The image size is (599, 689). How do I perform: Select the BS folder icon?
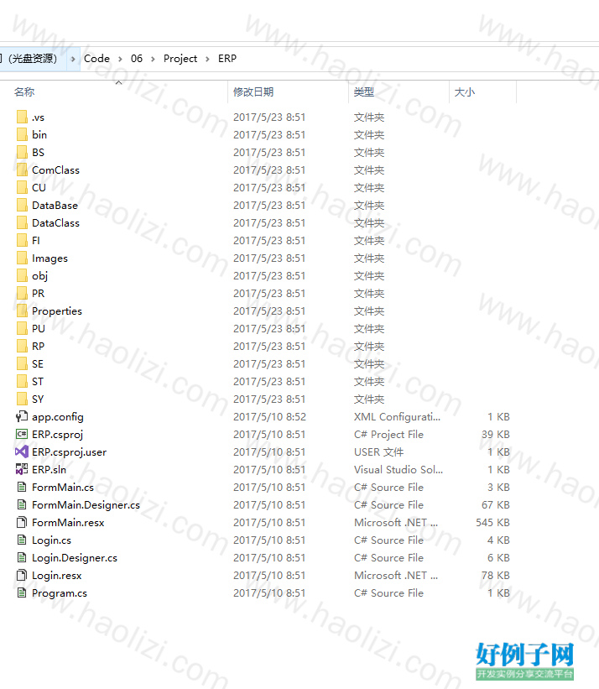[22, 153]
